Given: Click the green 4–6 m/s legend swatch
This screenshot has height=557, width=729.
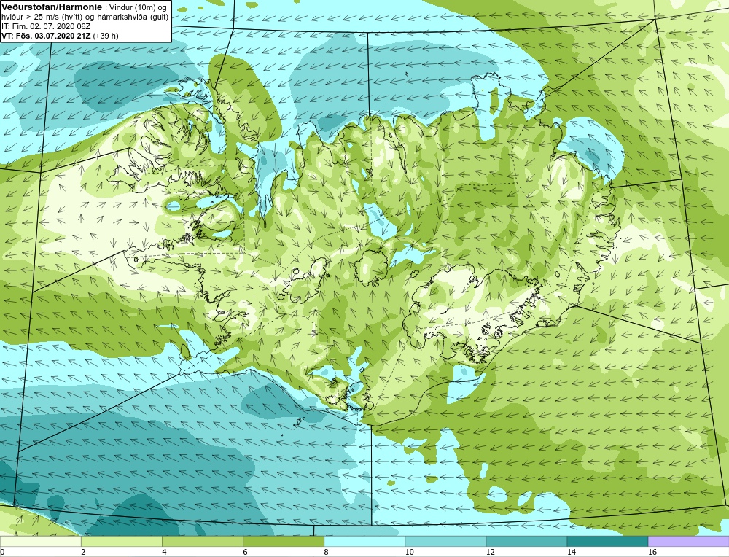Looking at the screenshot, I should 202,541.
